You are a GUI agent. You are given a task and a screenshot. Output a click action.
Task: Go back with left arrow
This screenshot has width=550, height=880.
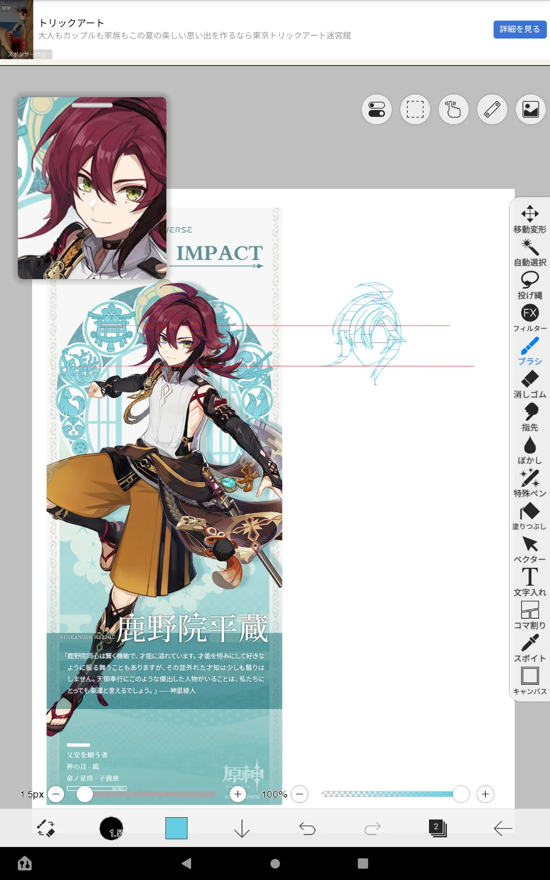(x=503, y=828)
